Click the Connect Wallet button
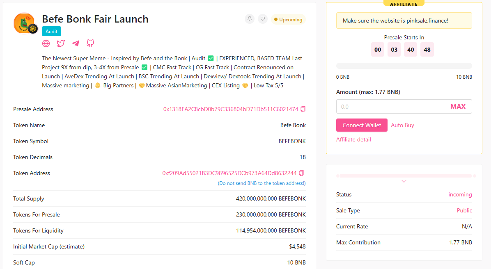This screenshot has width=491, height=269. click(362, 125)
